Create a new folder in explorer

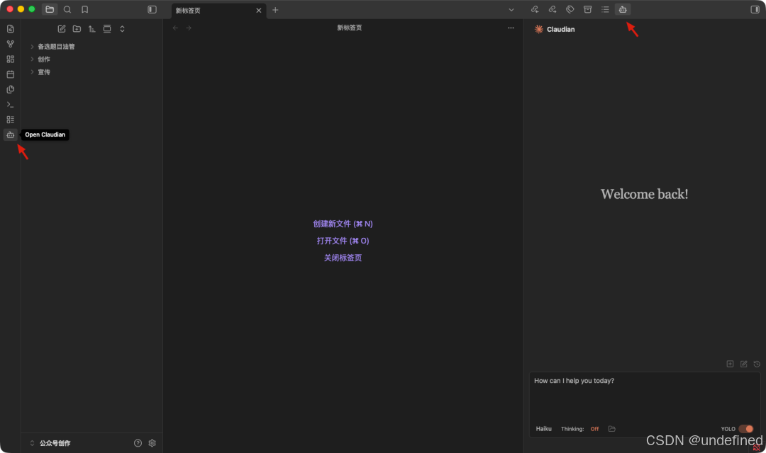click(x=77, y=29)
